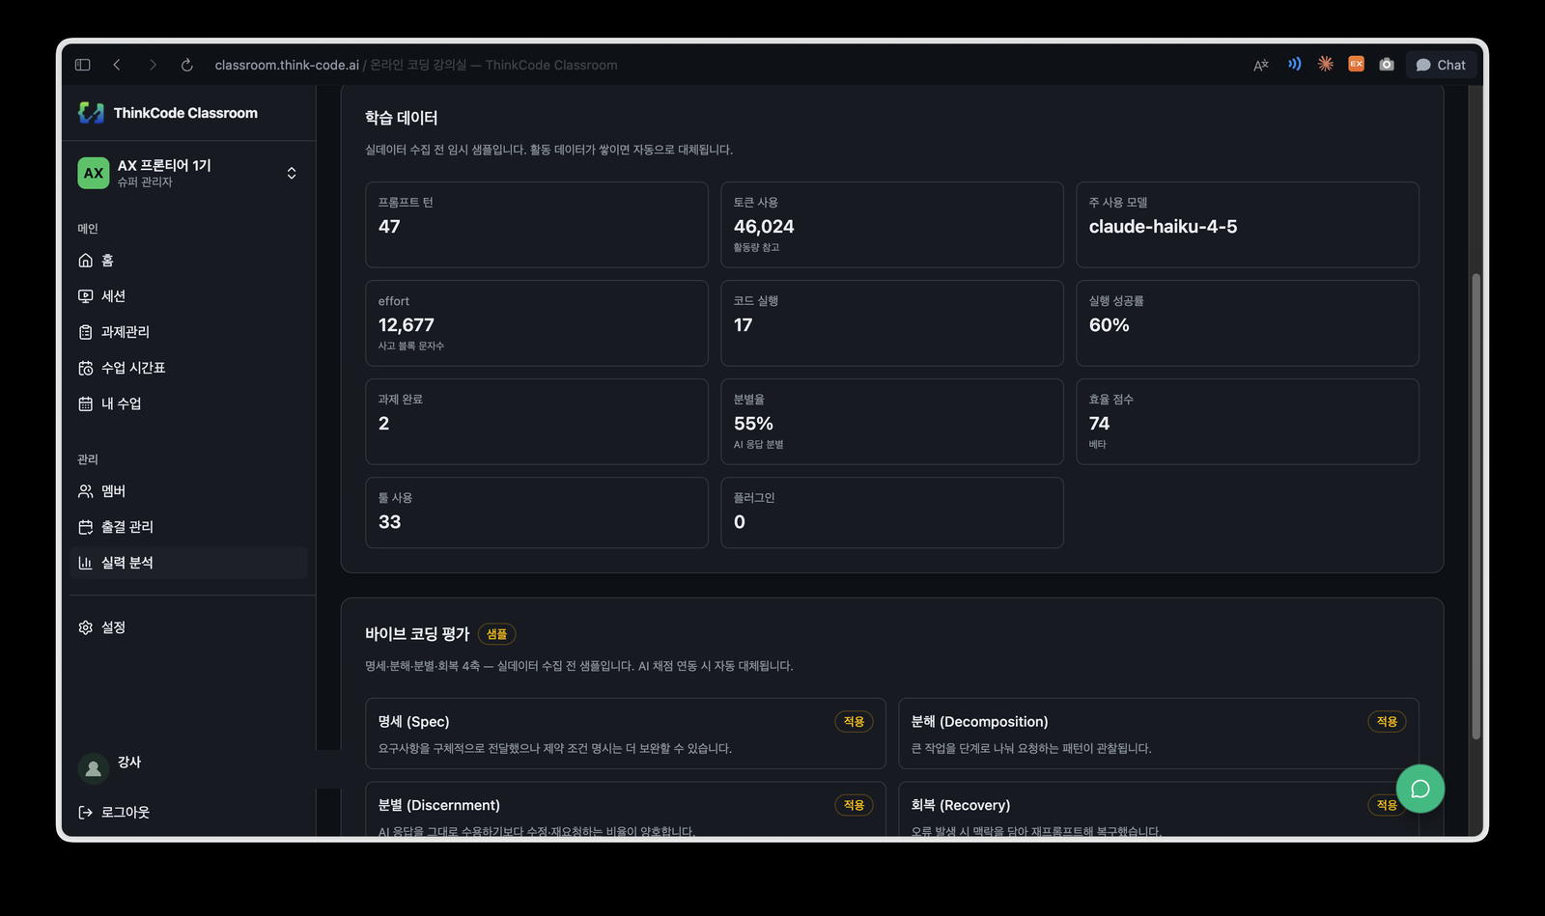Select 수업 시간표 in the sidebar
This screenshot has width=1545, height=916.
point(188,368)
